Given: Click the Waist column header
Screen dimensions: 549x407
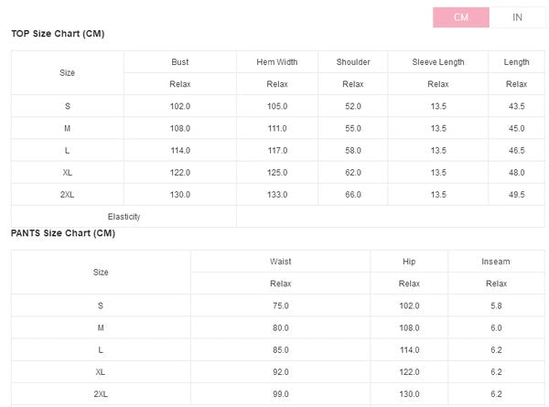Looking at the screenshot, I should [x=281, y=262].
